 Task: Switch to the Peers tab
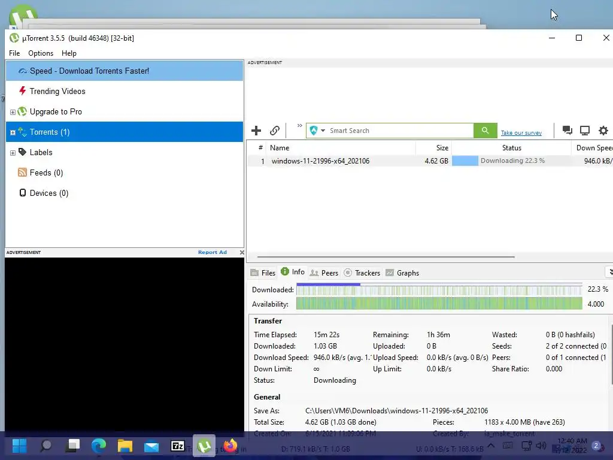click(324, 273)
